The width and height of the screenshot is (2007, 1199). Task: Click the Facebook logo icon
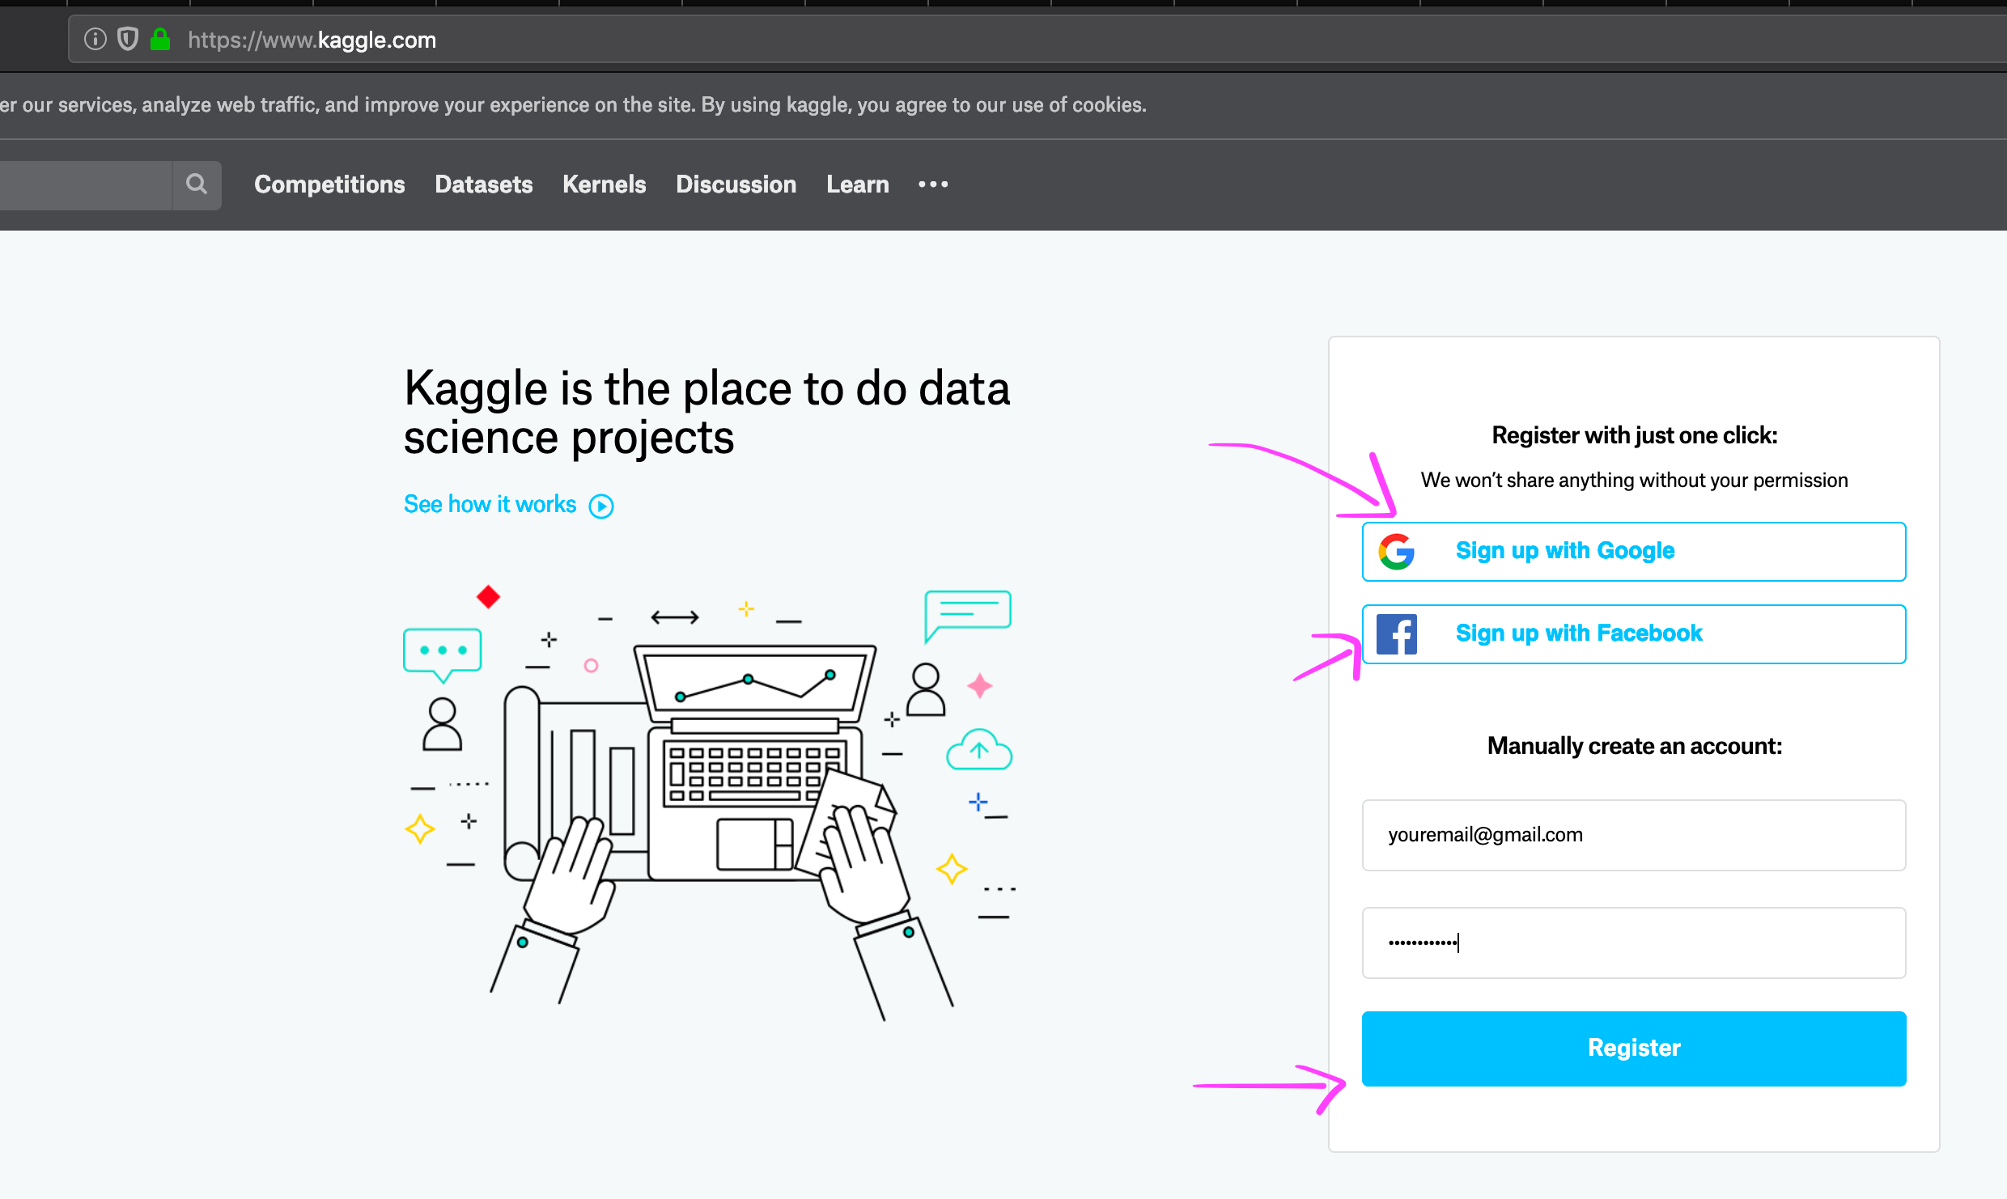[x=1397, y=634]
